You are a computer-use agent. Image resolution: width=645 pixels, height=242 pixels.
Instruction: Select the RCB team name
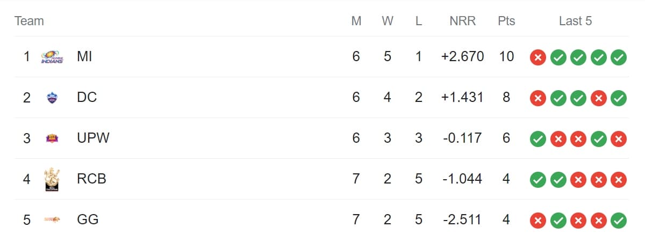point(91,179)
